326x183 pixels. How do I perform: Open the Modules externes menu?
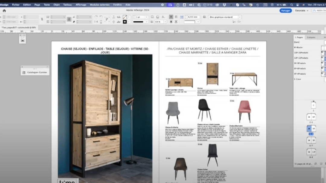coord(100,5)
